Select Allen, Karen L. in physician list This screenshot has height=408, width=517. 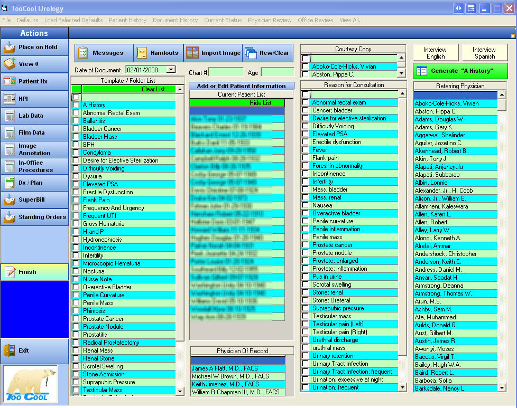click(x=455, y=214)
